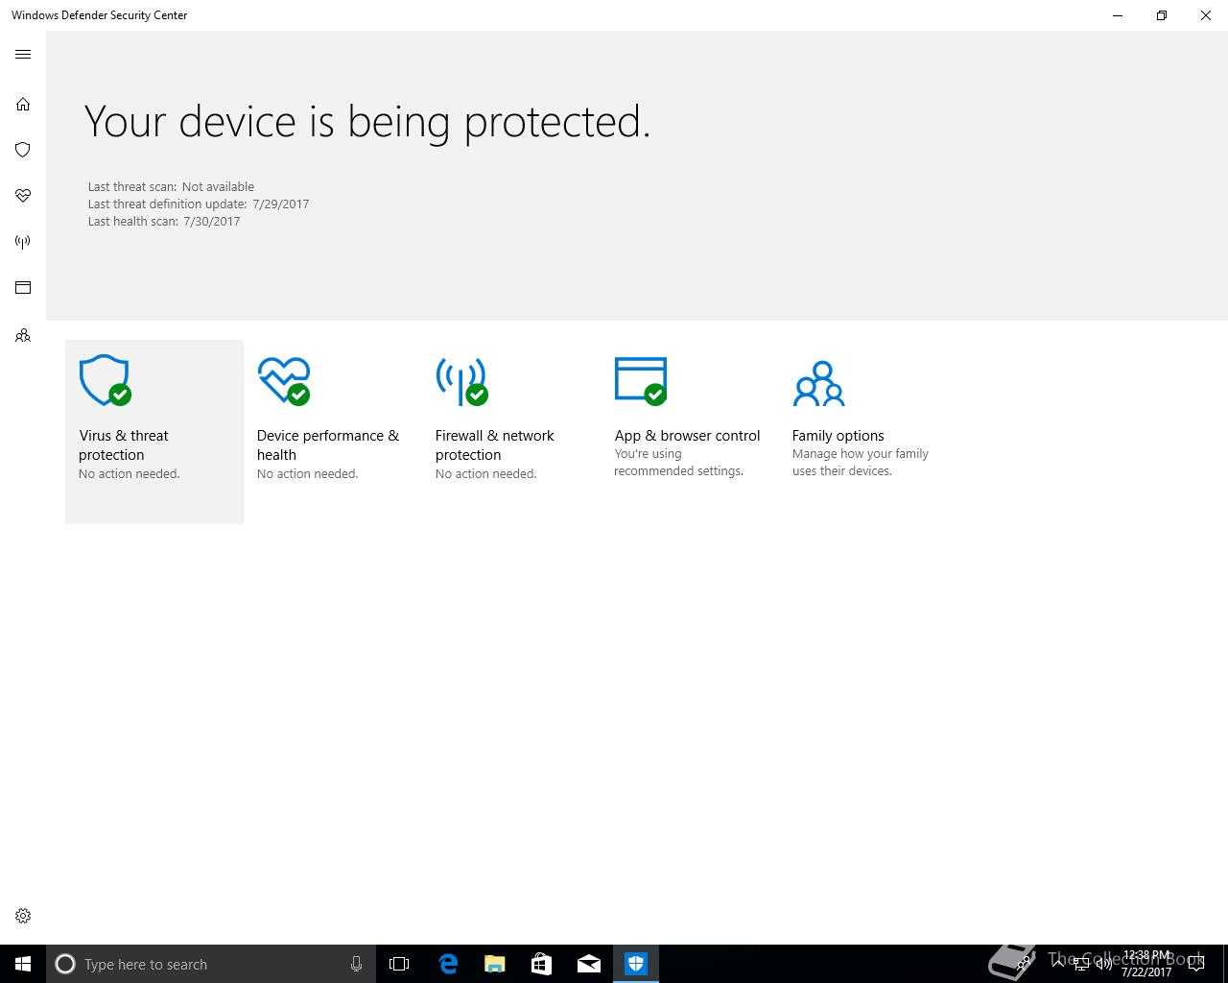Open the hamburger navigation menu
1228x983 pixels.
click(x=23, y=55)
